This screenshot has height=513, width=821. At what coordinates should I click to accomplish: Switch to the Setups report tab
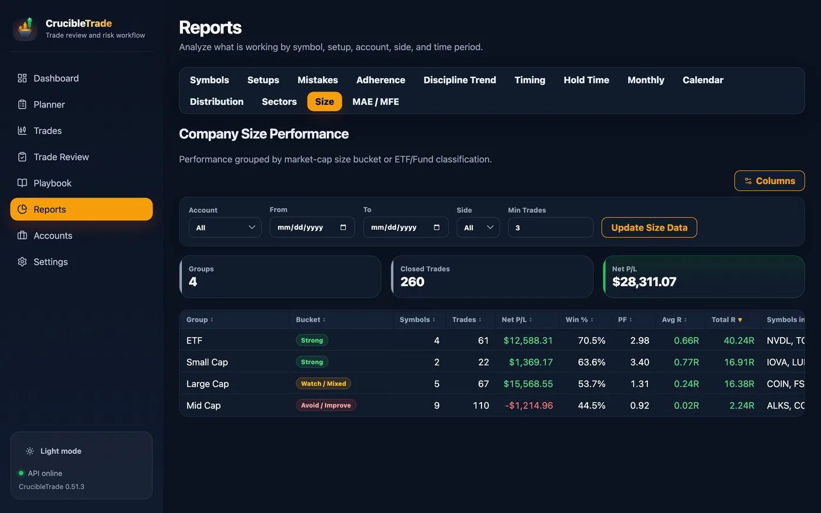coord(263,80)
